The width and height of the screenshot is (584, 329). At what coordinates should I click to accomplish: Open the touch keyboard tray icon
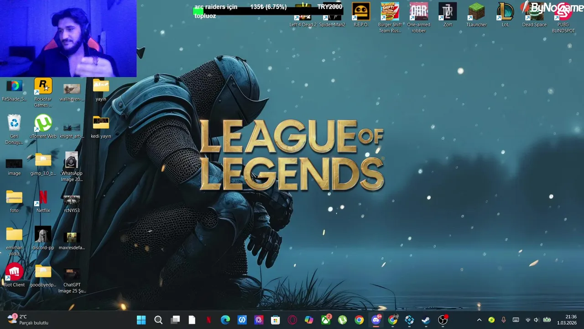[x=516, y=320]
